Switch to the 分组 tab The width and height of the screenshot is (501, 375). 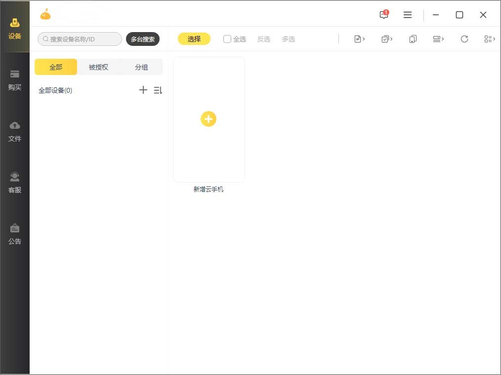pyautogui.click(x=141, y=67)
